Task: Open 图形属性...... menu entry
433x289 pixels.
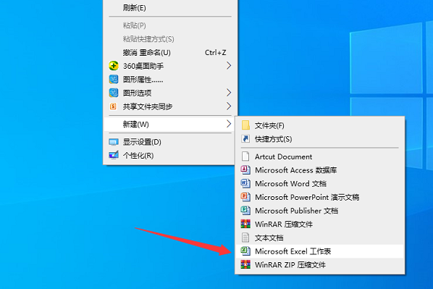Action: click(x=170, y=80)
